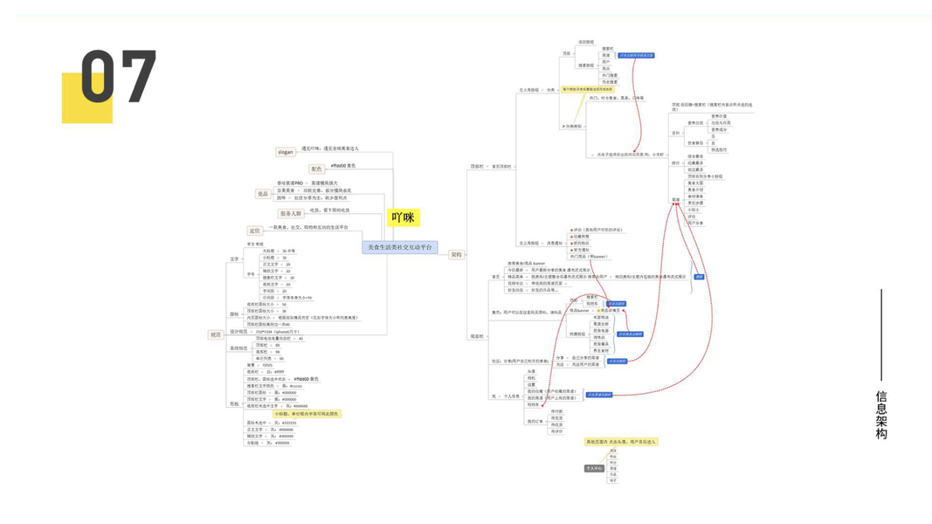
Task: Click the 色板 sub-branch node
Action: (234, 404)
